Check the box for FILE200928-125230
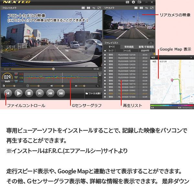 (105, 71)
